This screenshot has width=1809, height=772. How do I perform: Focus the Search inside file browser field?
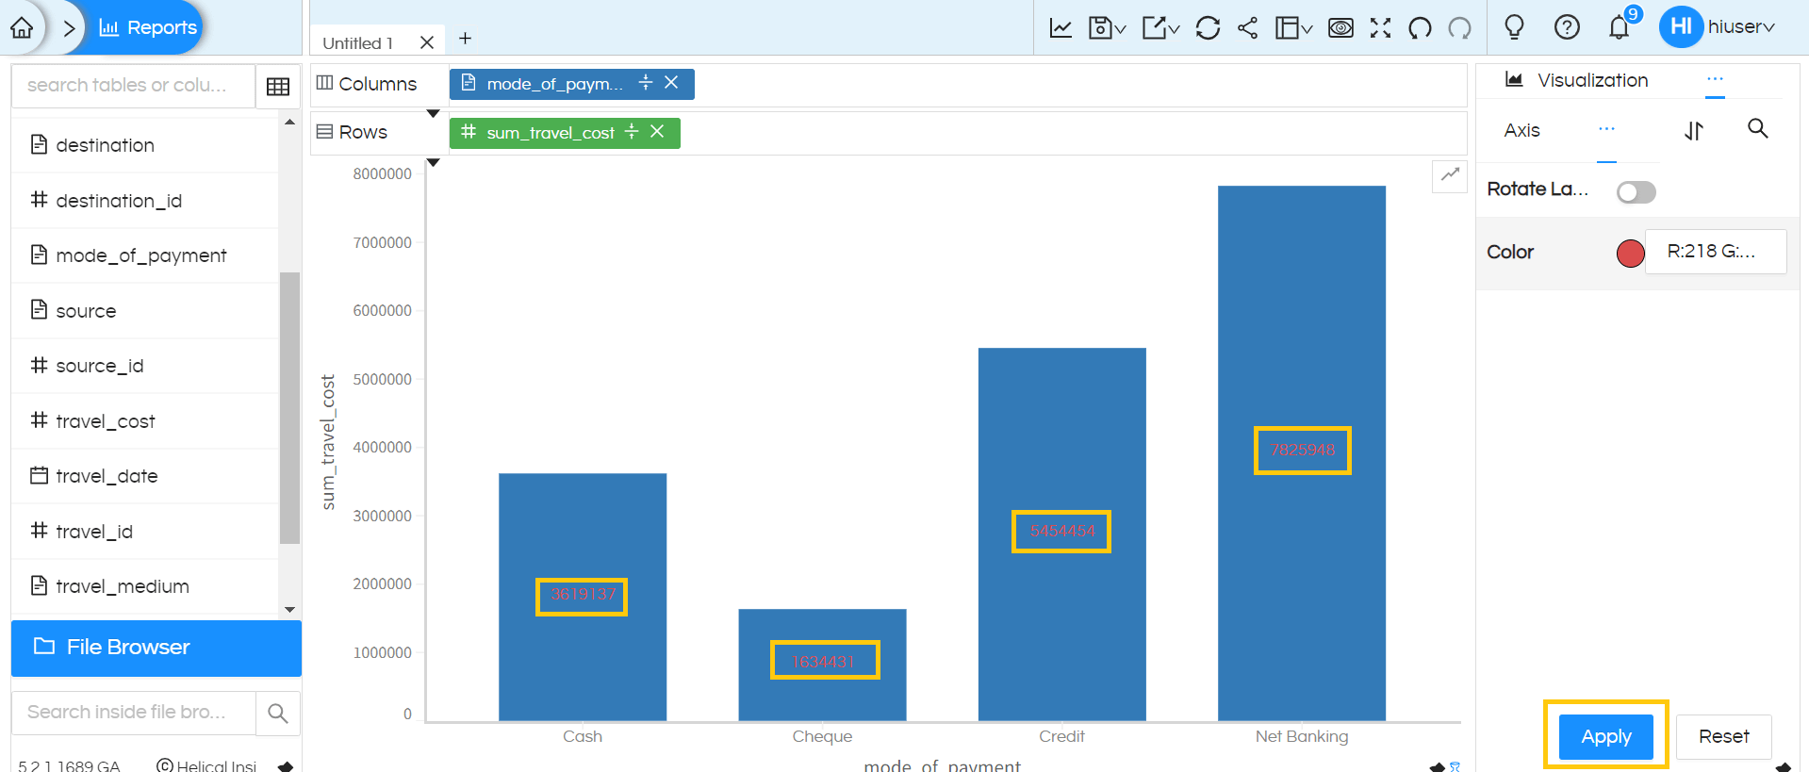[x=133, y=713]
